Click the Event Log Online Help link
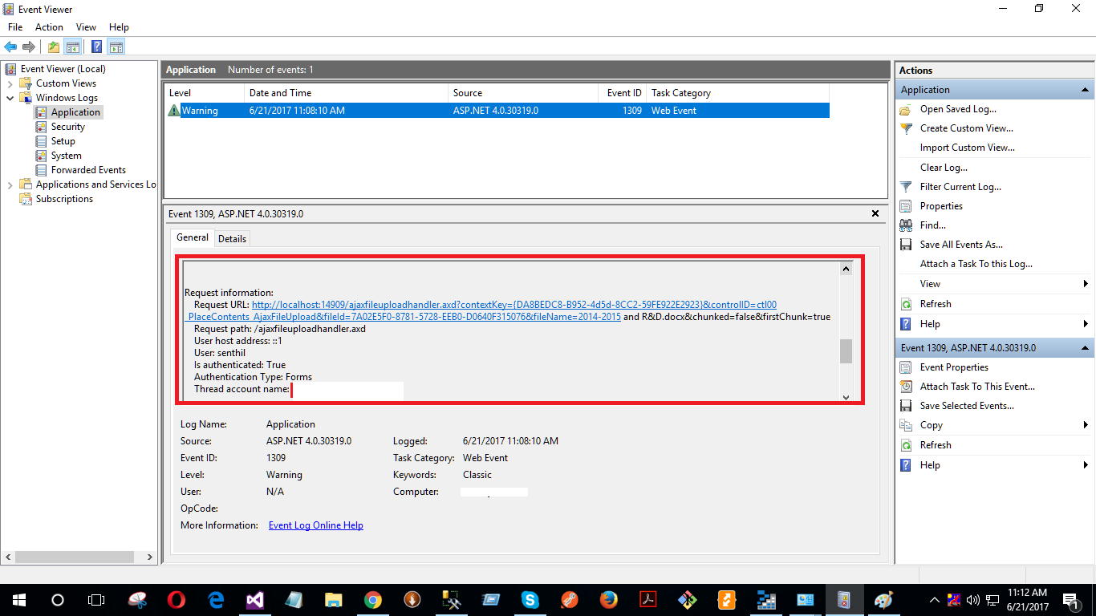The image size is (1096, 616). (x=315, y=525)
